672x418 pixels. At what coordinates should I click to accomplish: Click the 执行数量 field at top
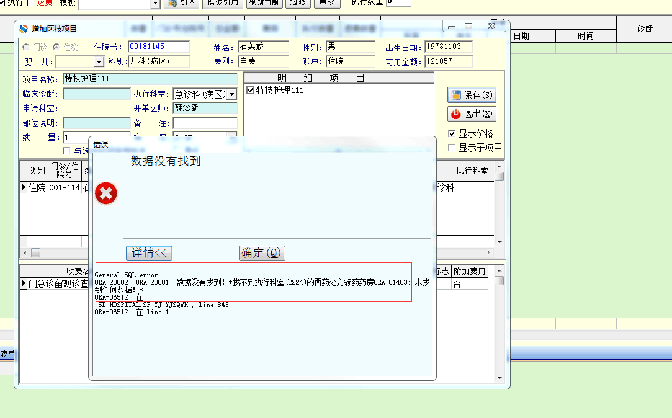click(x=398, y=3)
